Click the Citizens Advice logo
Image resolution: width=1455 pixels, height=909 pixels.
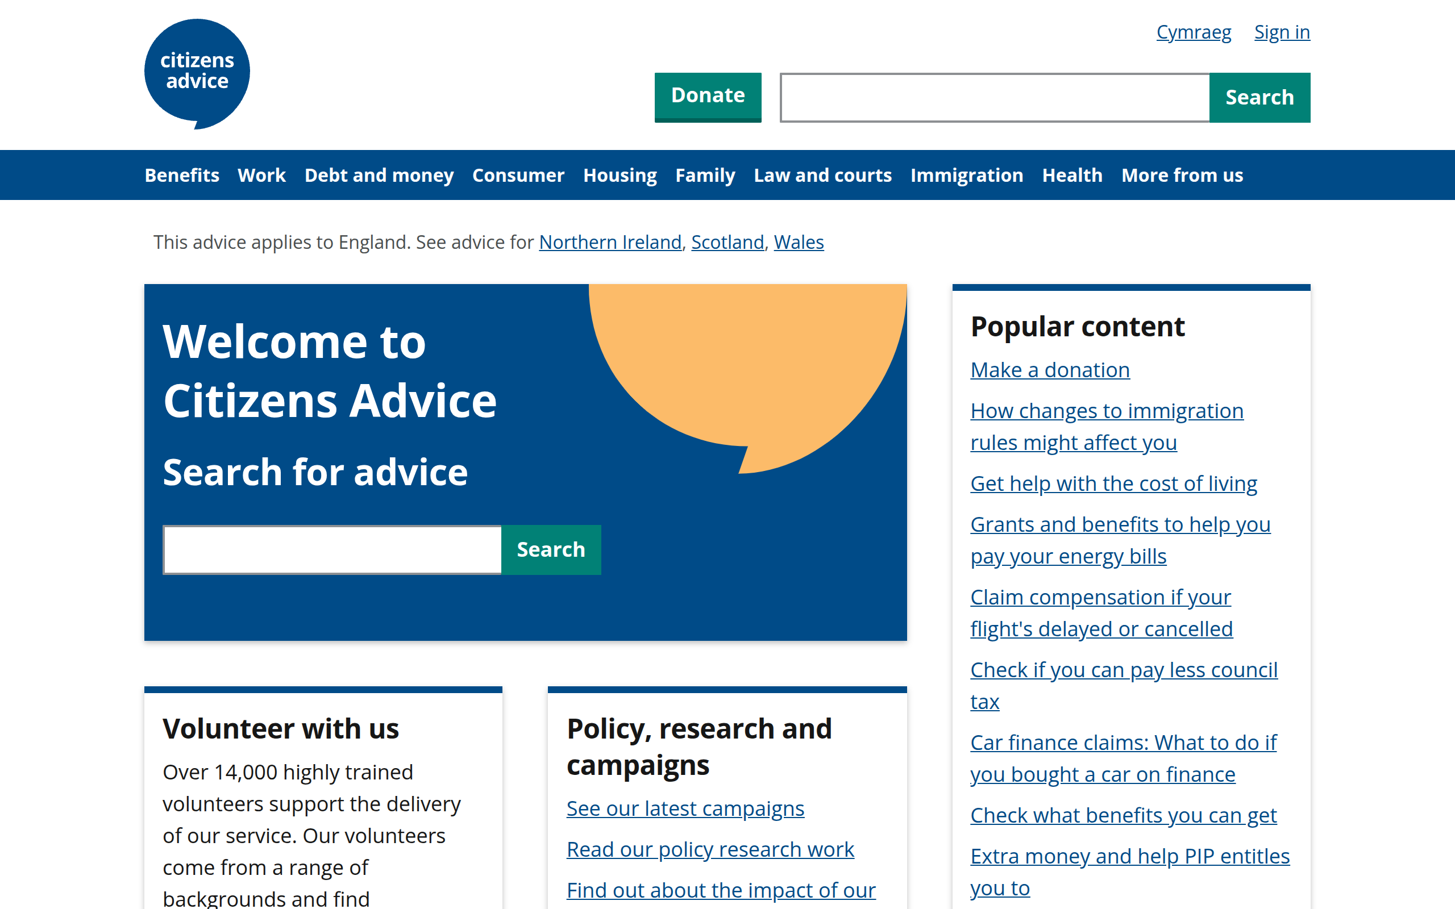197,73
